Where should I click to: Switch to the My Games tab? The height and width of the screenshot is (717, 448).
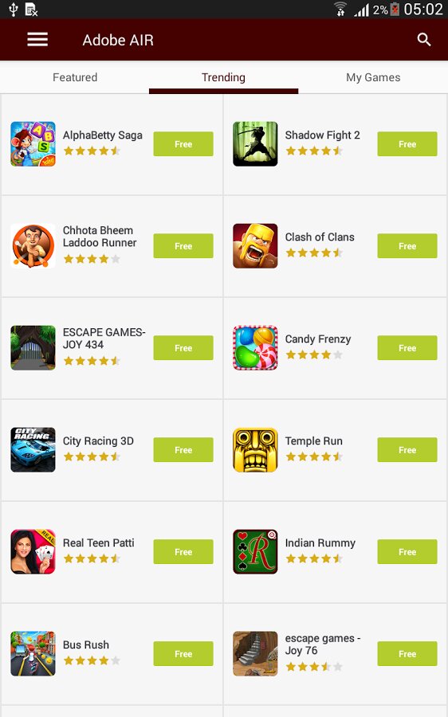pyautogui.click(x=373, y=77)
